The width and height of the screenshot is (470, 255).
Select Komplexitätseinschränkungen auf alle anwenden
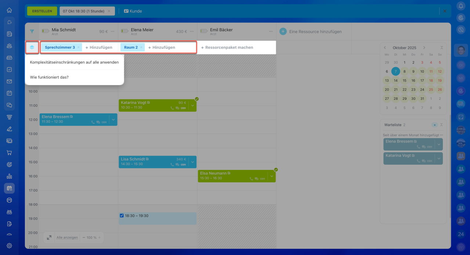[74, 62]
